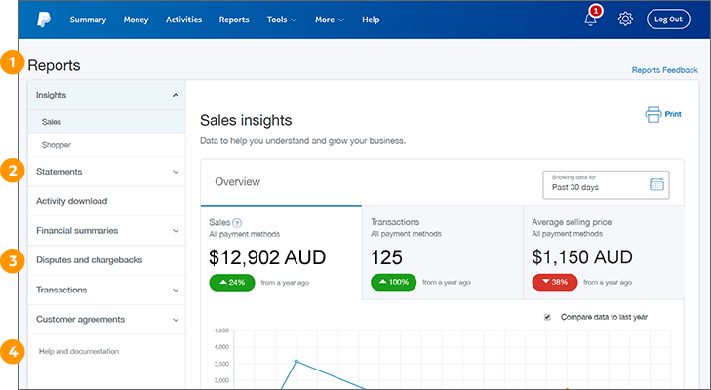
Task: Click the PayPal logo icon
Action: [44, 19]
